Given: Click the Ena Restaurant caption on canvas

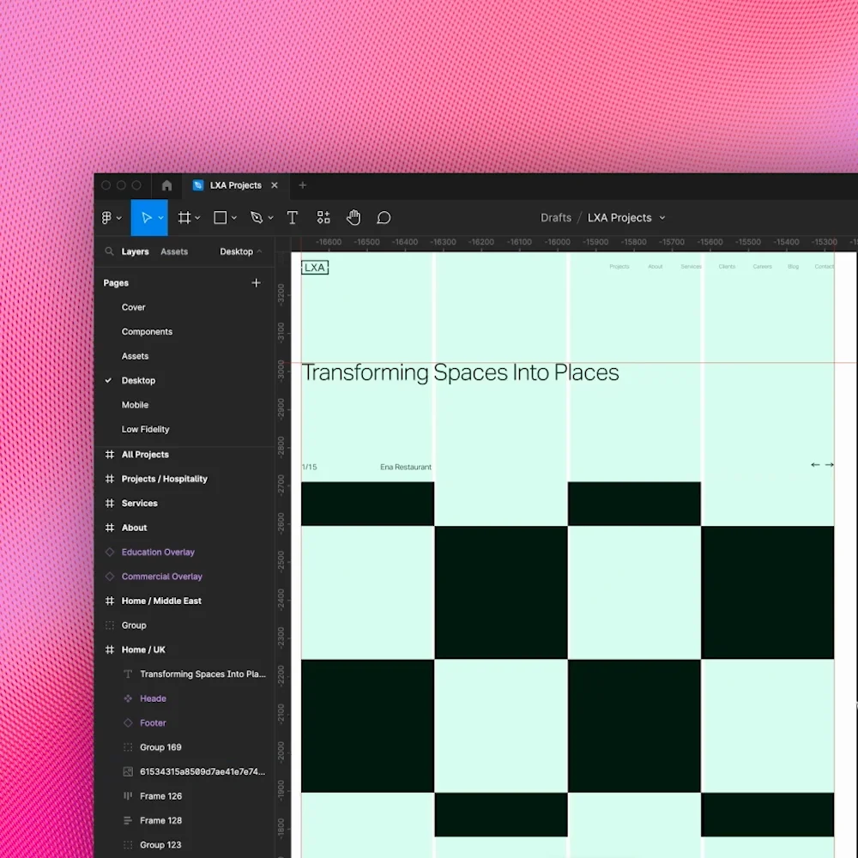Looking at the screenshot, I should click(x=406, y=468).
